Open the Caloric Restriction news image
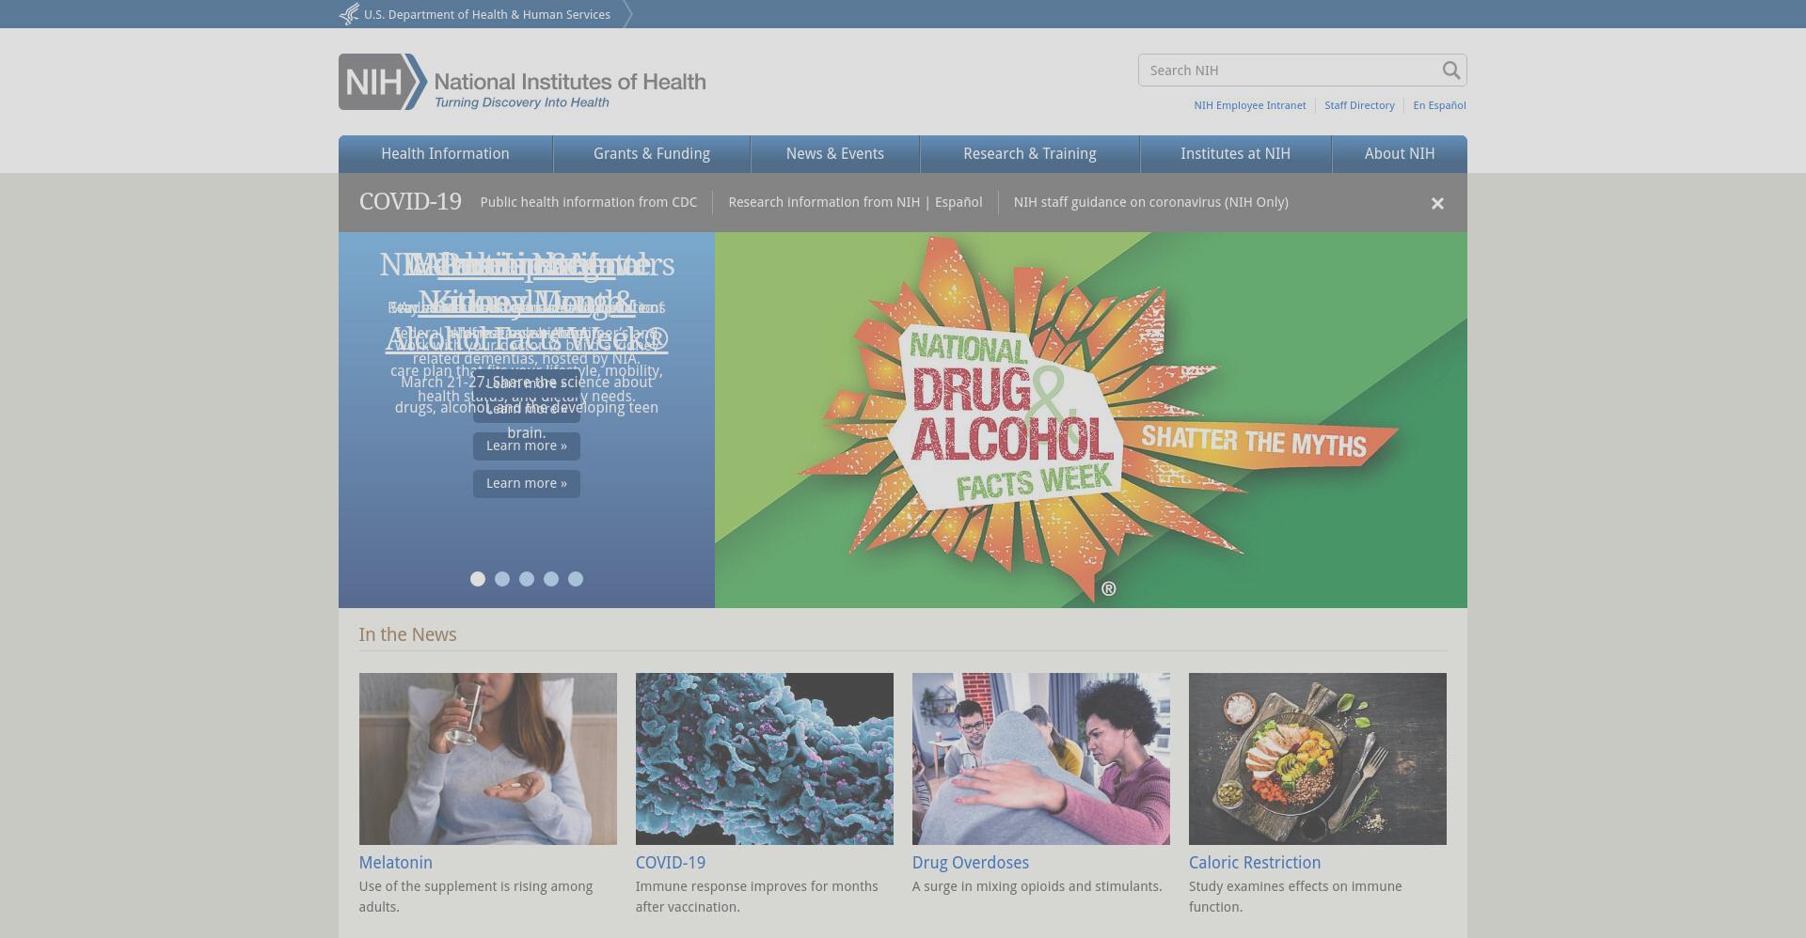This screenshot has width=1806, height=938. [x=1318, y=758]
